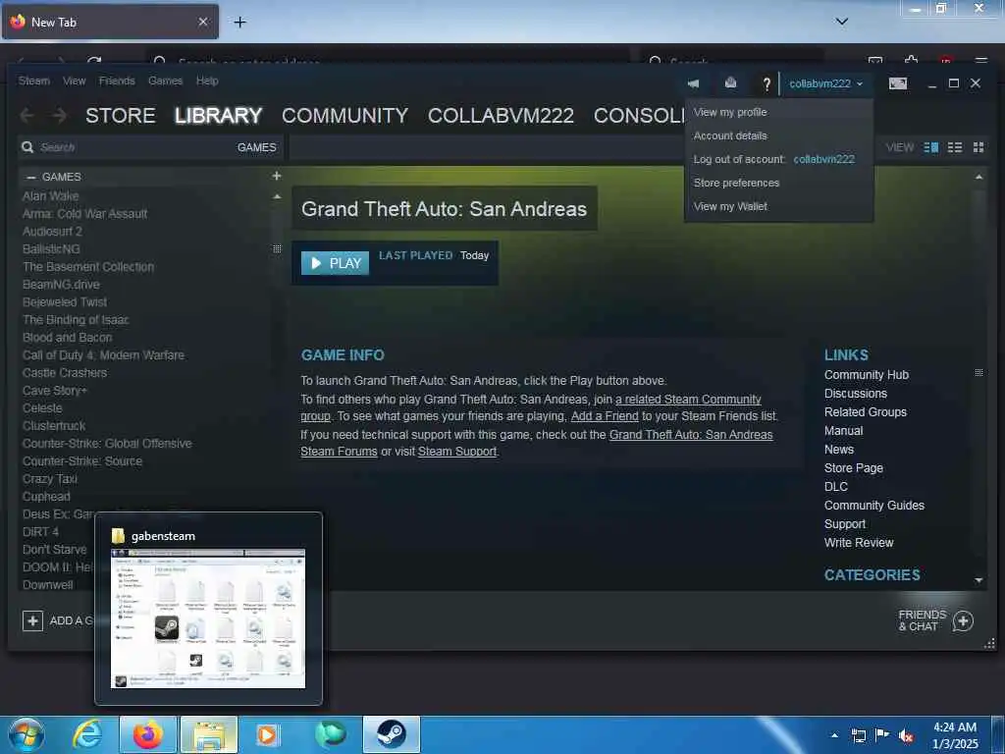The height and width of the screenshot is (754, 1005).
Task: Open Windows Media Player taskbar icon
Action: coord(267,734)
